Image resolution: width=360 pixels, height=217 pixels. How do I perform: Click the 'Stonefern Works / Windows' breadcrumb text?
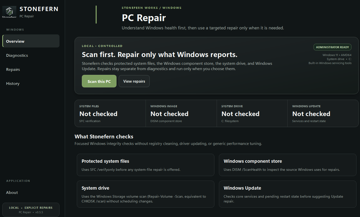click(152, 8)
